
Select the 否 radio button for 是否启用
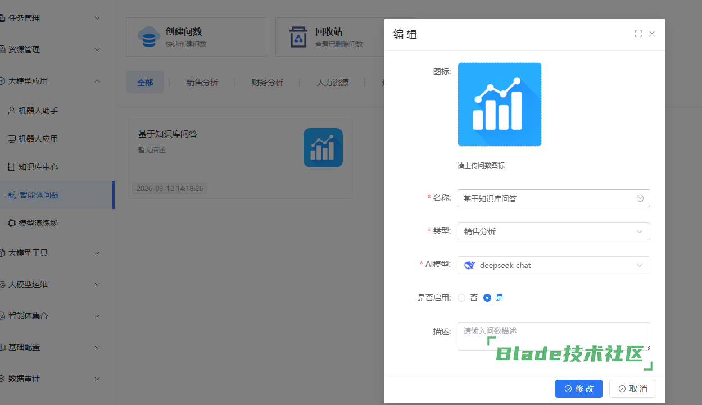461,298
